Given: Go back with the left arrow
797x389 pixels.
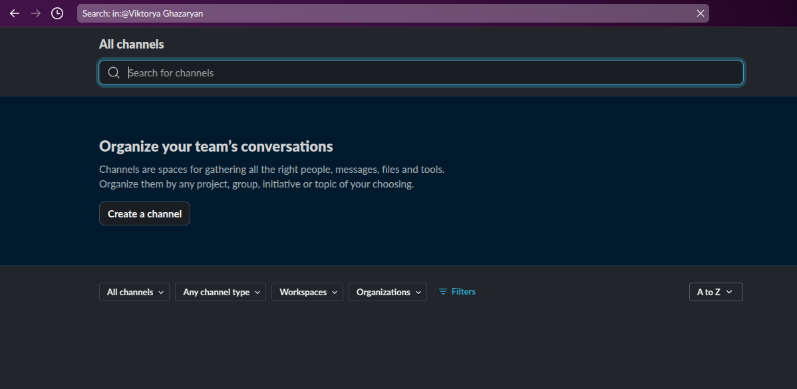Looking at the screenshot, I should pyautogui.click(x=15, y=13).
